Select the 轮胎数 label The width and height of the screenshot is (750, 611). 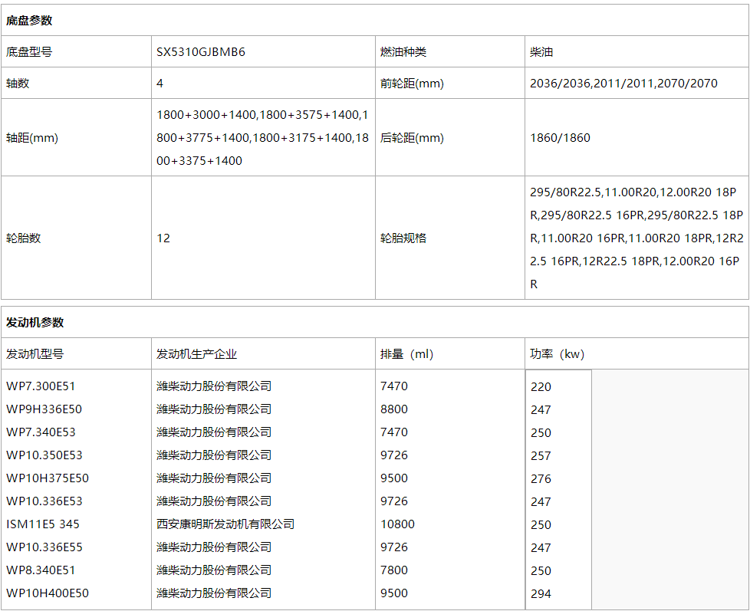24,238
